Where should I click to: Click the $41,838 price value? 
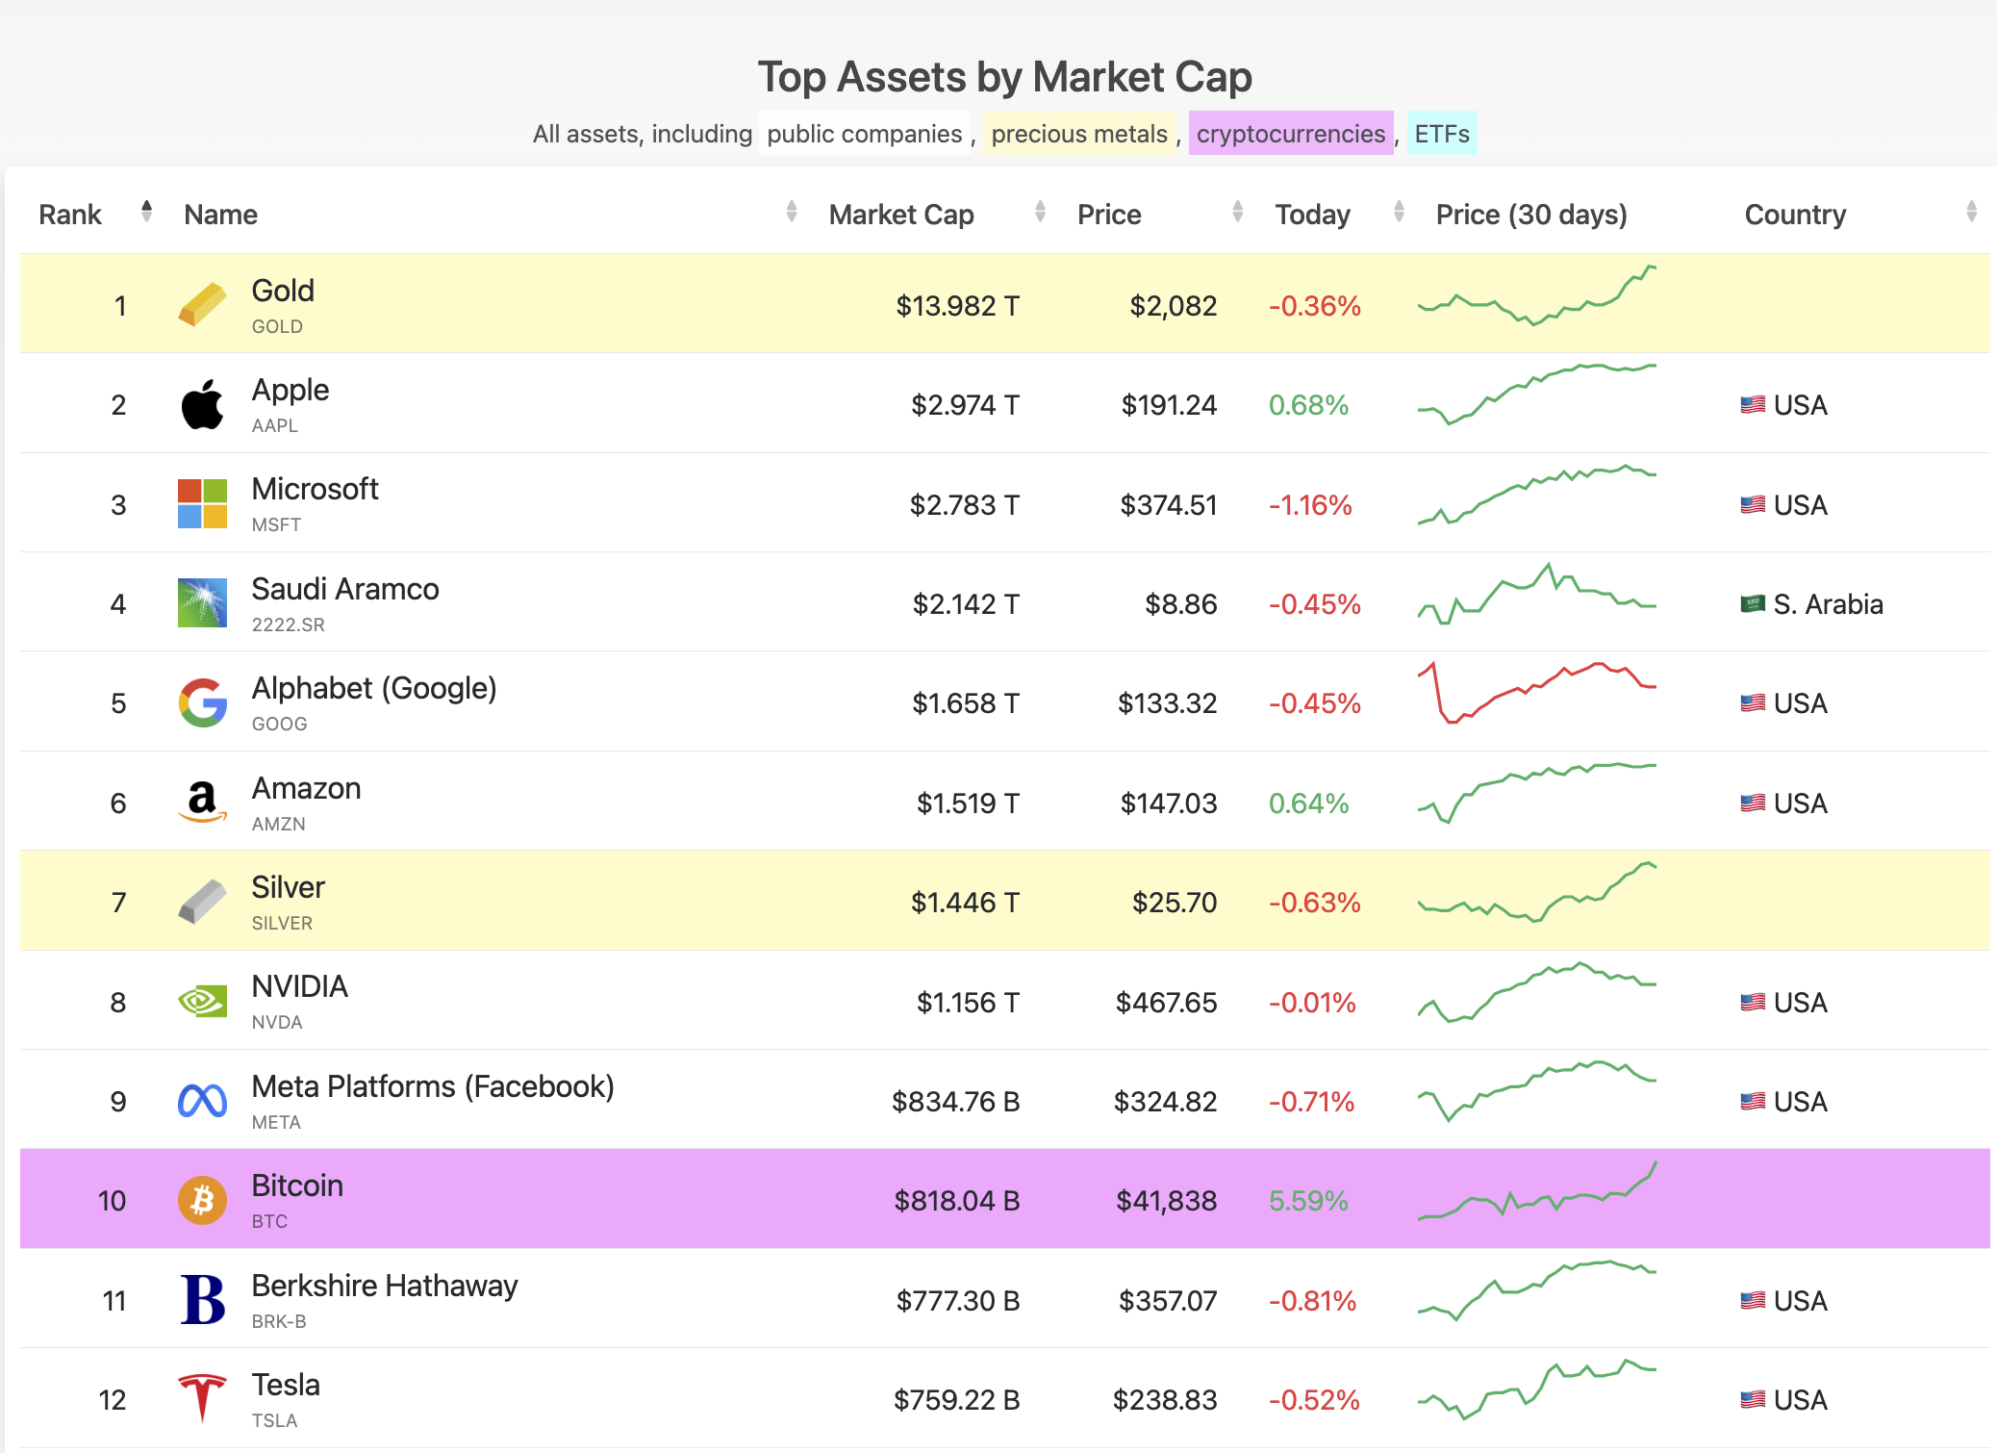coord(1166,1201)
